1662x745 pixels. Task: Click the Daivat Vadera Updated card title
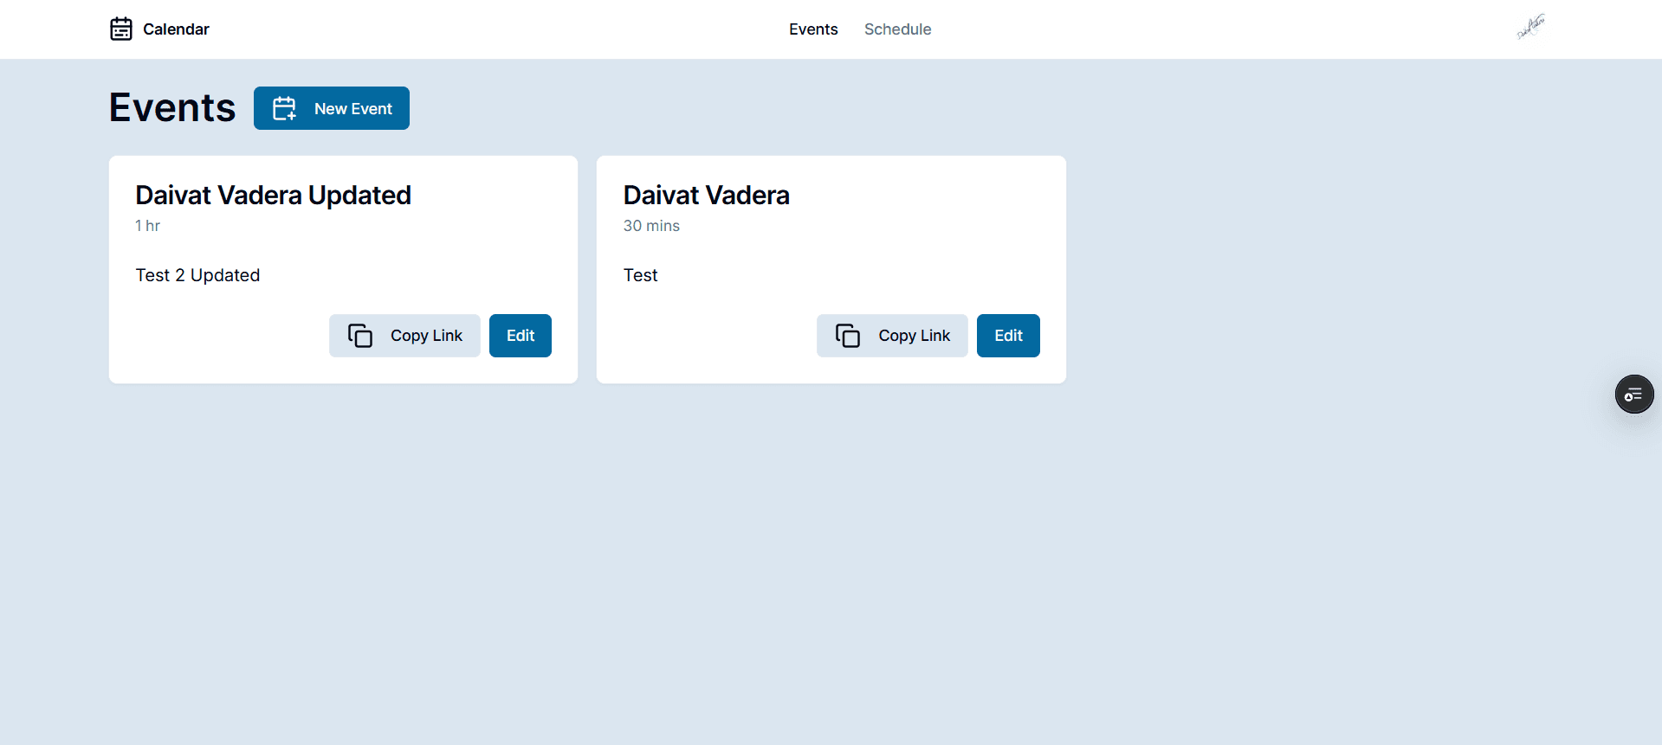[273, 196]
